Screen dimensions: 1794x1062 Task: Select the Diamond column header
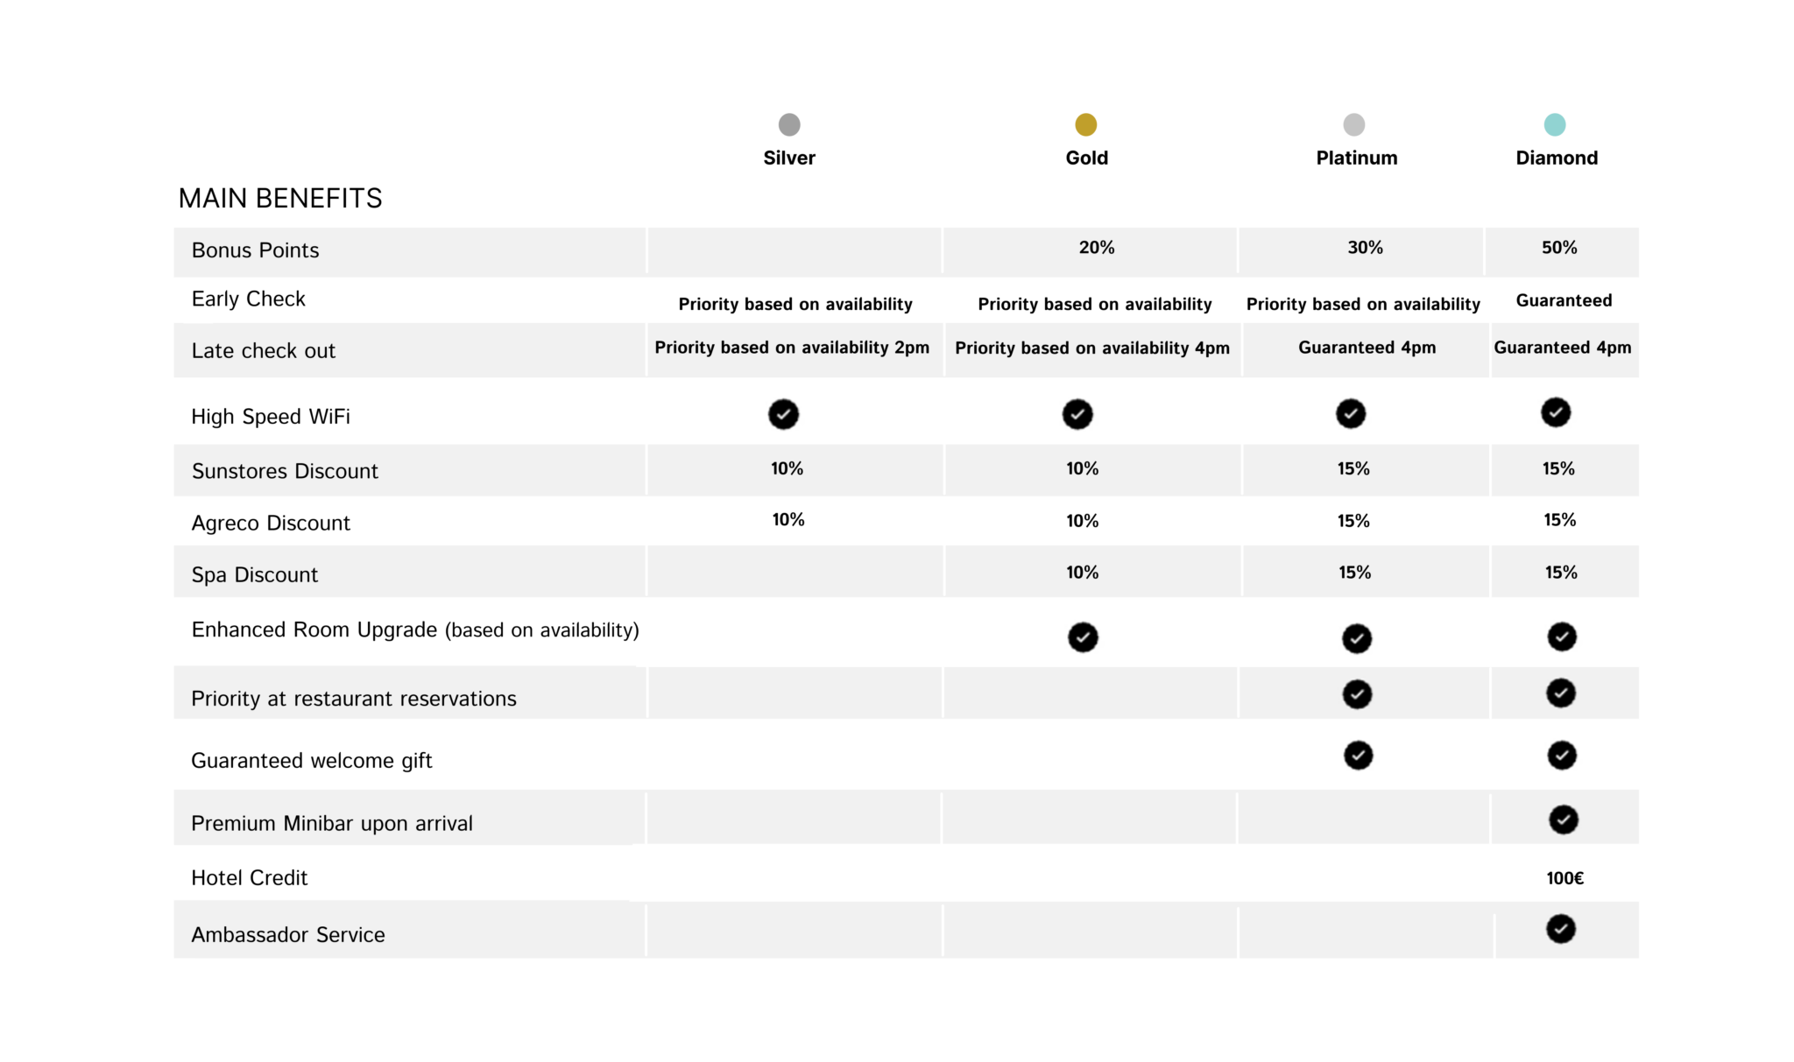(x=1557, y=158)
